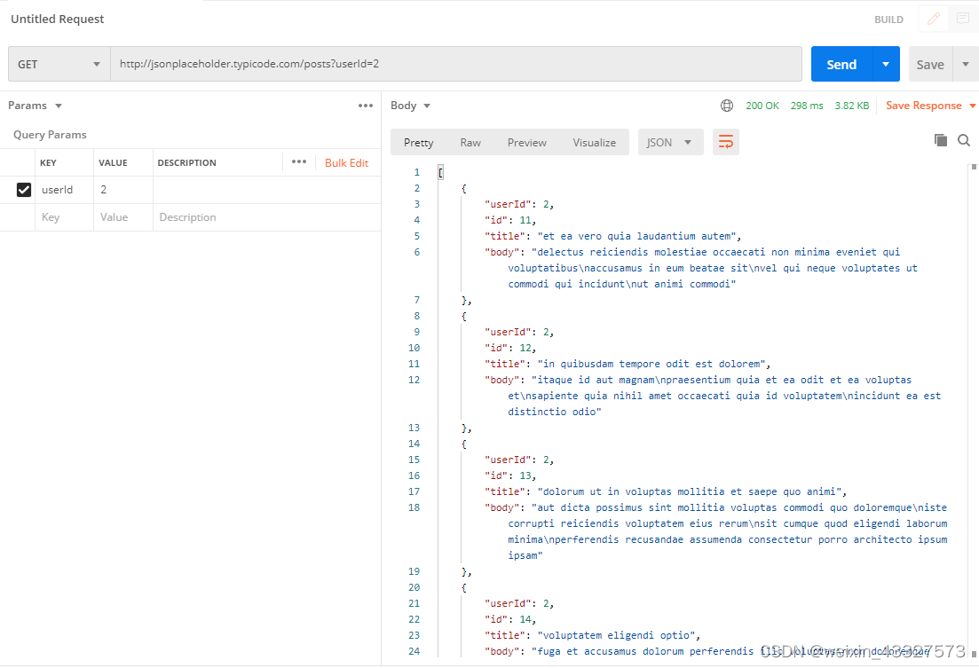Screen dimensions: 979x668
Task: Click the DESCRIPTION column header
Action: click(x=186, y=162)
